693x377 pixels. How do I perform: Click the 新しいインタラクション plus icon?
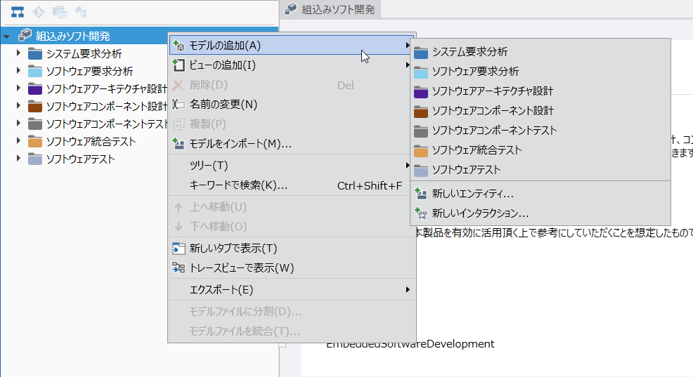(421, 213)
